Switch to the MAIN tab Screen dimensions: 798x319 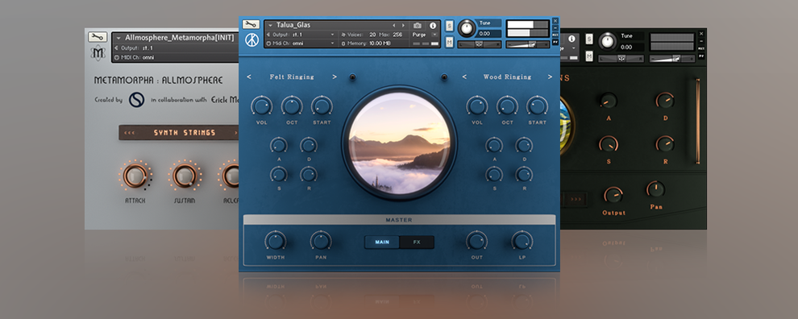coord(382,242)
